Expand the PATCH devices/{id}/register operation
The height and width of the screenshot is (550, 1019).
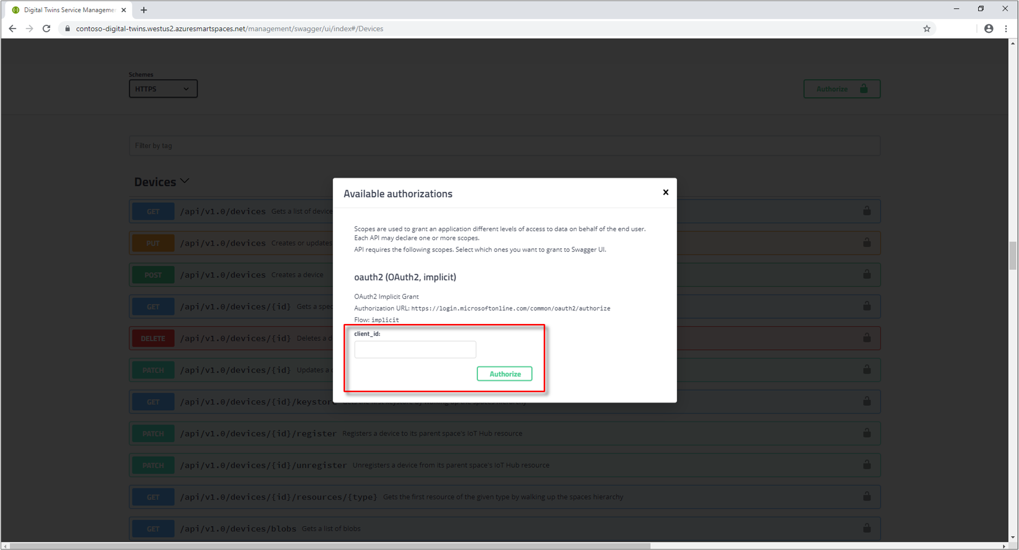(504, 434)
